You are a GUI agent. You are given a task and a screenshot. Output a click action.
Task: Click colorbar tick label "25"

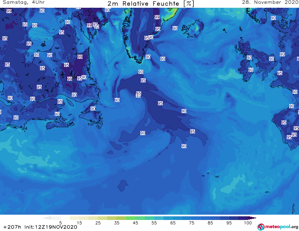(98, 223)
